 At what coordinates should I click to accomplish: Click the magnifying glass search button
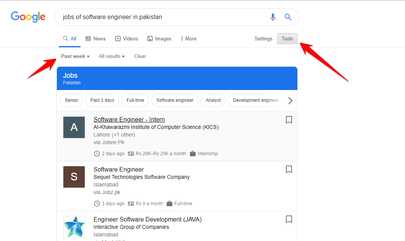point(288,17)
